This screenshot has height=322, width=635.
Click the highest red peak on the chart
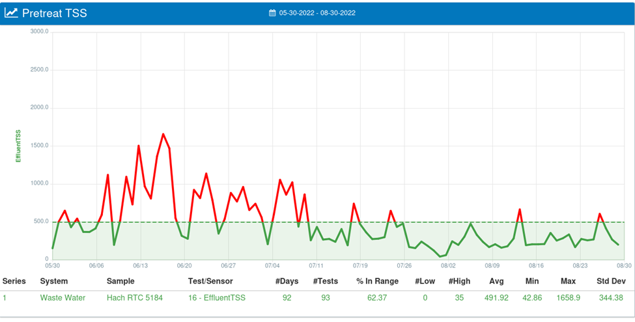[163, 134]
